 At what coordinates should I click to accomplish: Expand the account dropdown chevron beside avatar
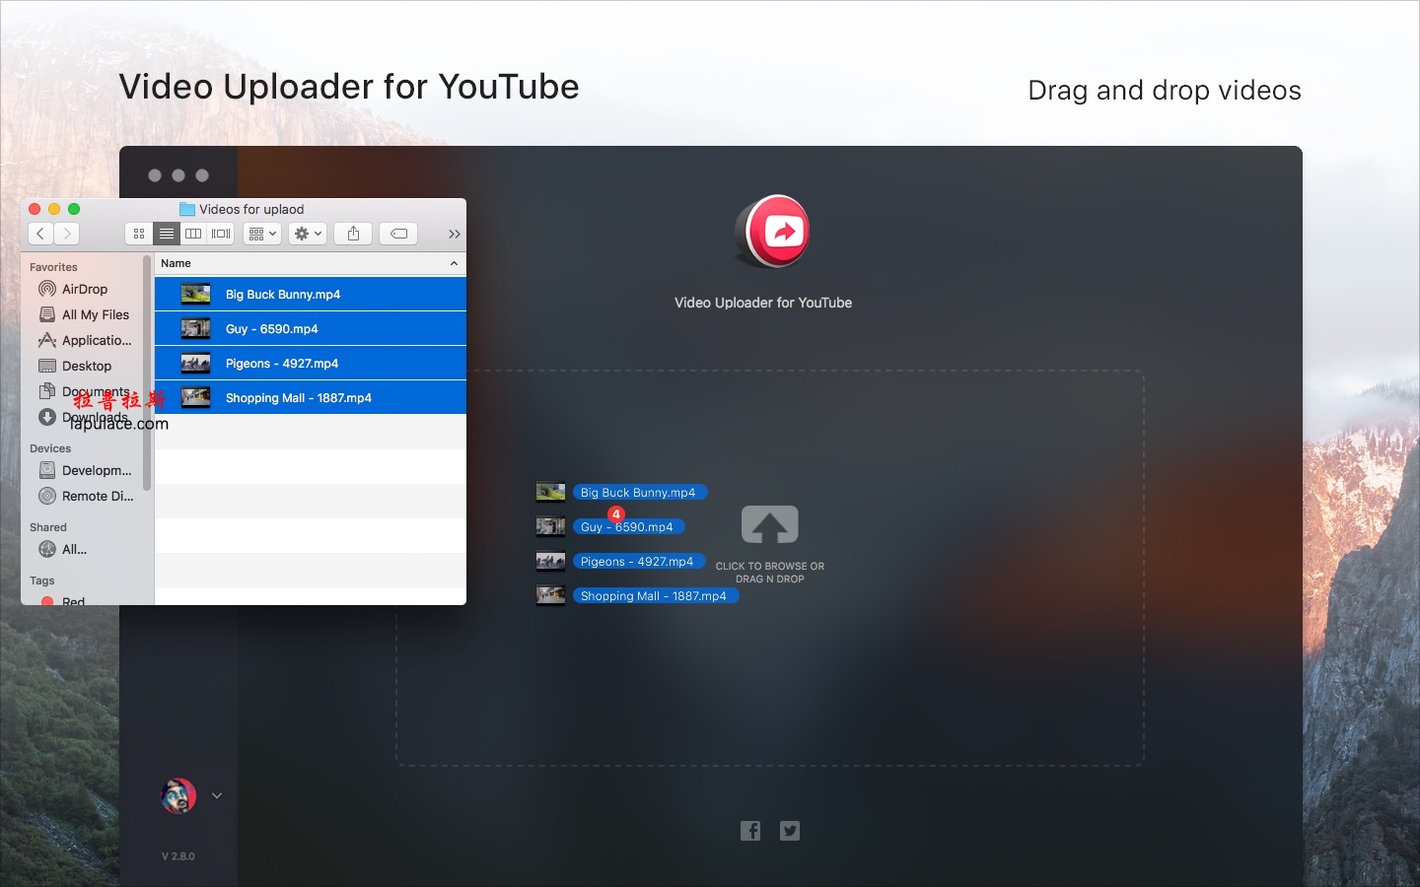pos(217,795)
